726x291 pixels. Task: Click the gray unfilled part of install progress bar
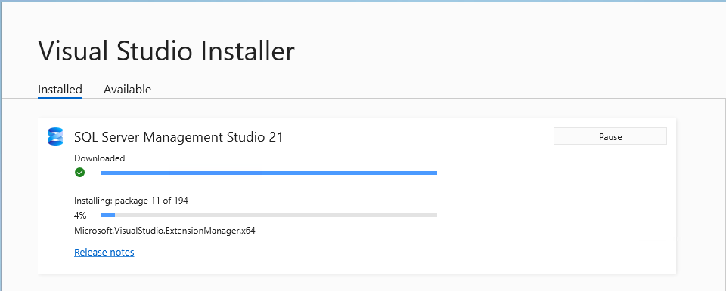[276, 215]
